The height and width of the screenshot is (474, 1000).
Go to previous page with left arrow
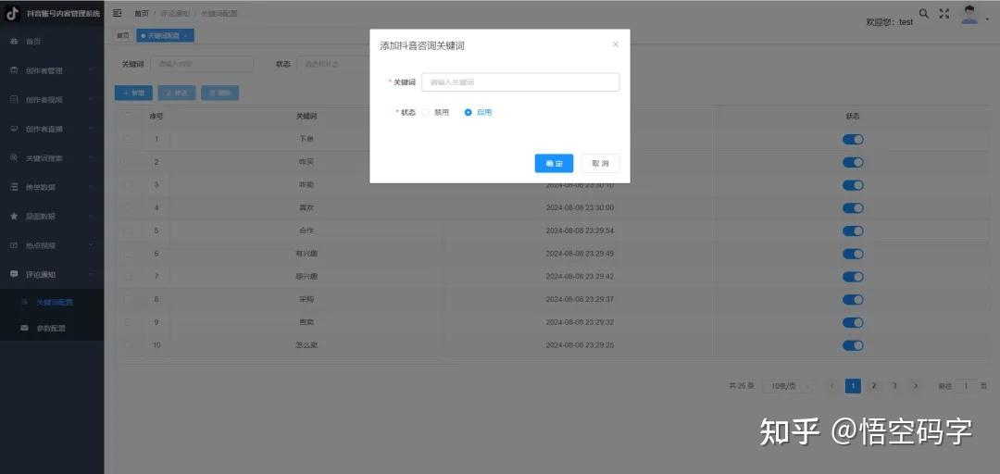831,386
